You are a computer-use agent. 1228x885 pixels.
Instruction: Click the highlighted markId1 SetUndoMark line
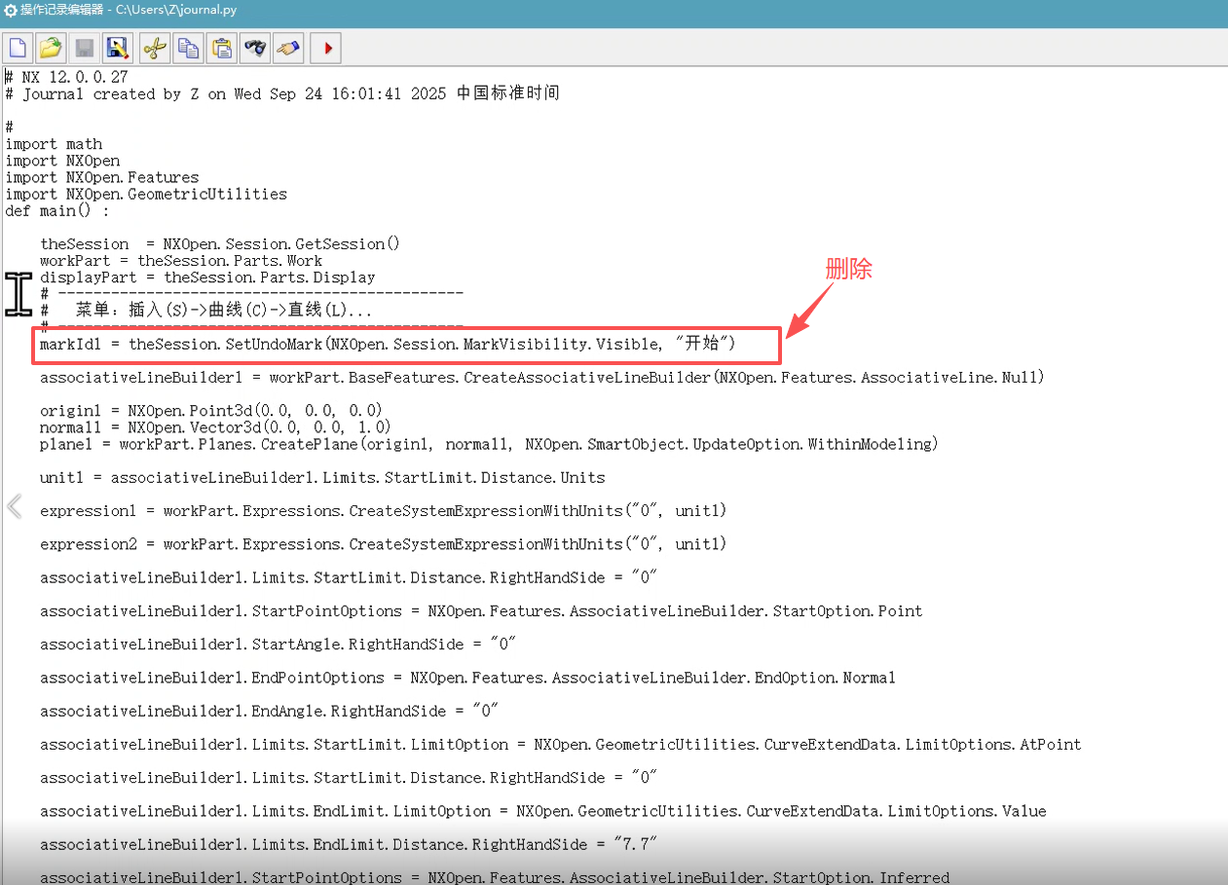(390, 344)
